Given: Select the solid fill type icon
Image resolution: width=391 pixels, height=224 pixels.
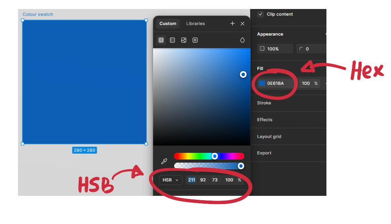Looking at the screenshot, I should pos(161,40).
